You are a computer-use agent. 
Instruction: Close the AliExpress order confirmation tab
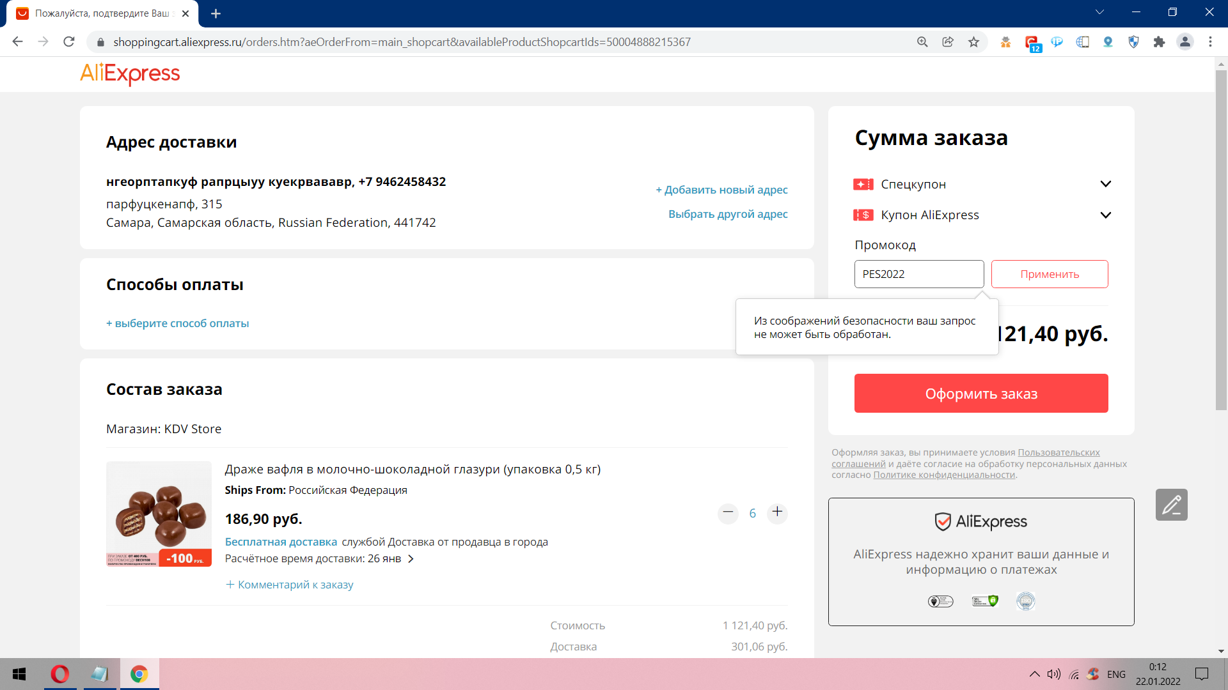pyautogui.click(x=185, y=13)
